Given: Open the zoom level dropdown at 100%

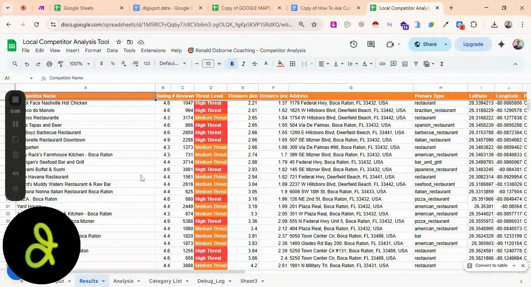Looking at the screenshot, I should [80, 64].
